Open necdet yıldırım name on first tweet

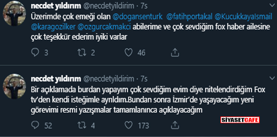click(x=55, y=6)
